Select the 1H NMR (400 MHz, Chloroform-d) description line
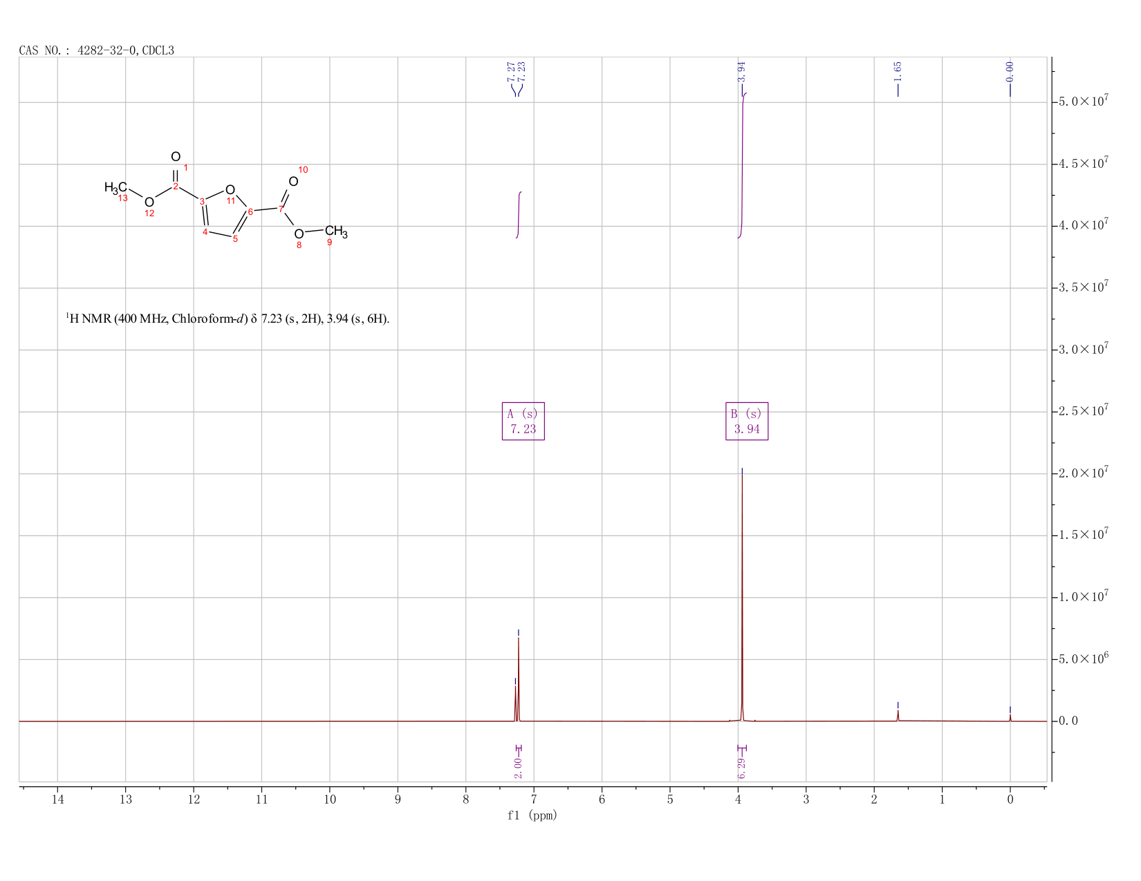Screen dimensions: 1141x881 [228, 319]
